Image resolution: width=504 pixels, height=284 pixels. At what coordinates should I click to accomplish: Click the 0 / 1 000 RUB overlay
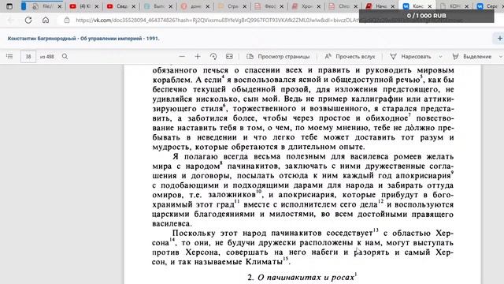[426, 16]
